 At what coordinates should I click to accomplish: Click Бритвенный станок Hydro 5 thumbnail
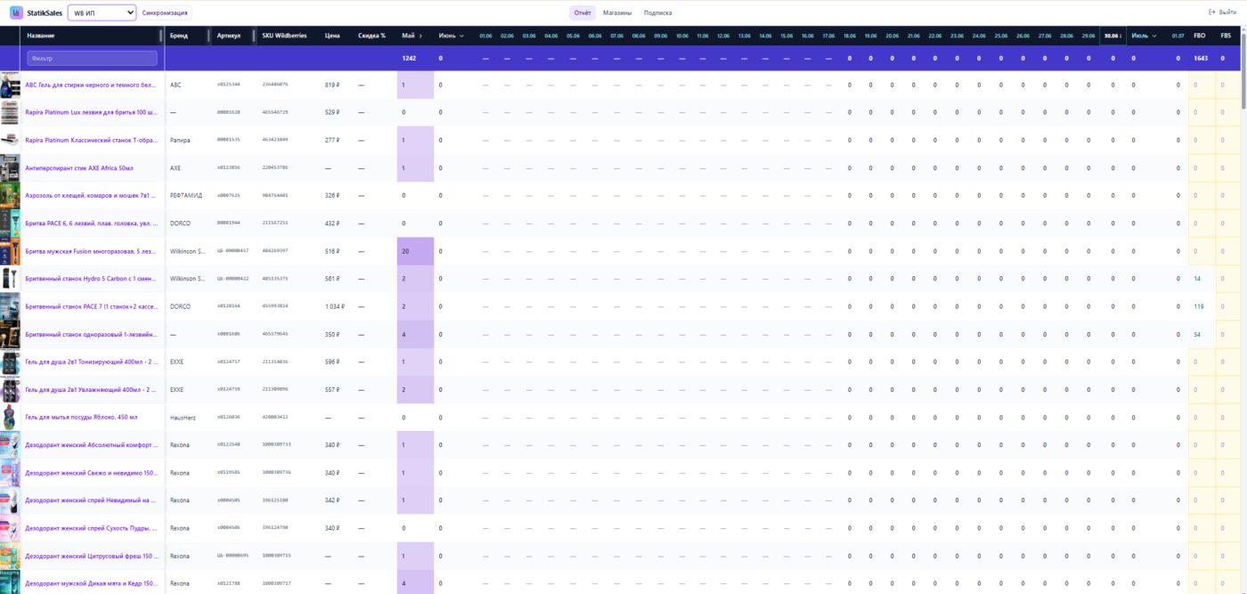10,279
